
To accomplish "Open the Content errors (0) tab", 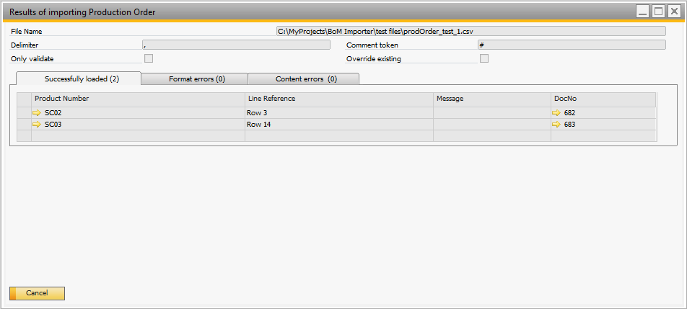I will coord(305,79).
